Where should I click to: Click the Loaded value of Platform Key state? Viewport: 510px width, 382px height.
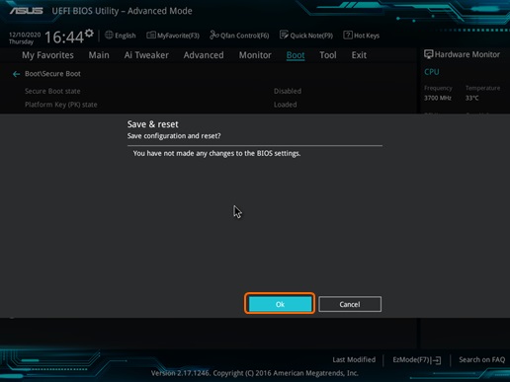pyautogui.click(x=286, y=105)
